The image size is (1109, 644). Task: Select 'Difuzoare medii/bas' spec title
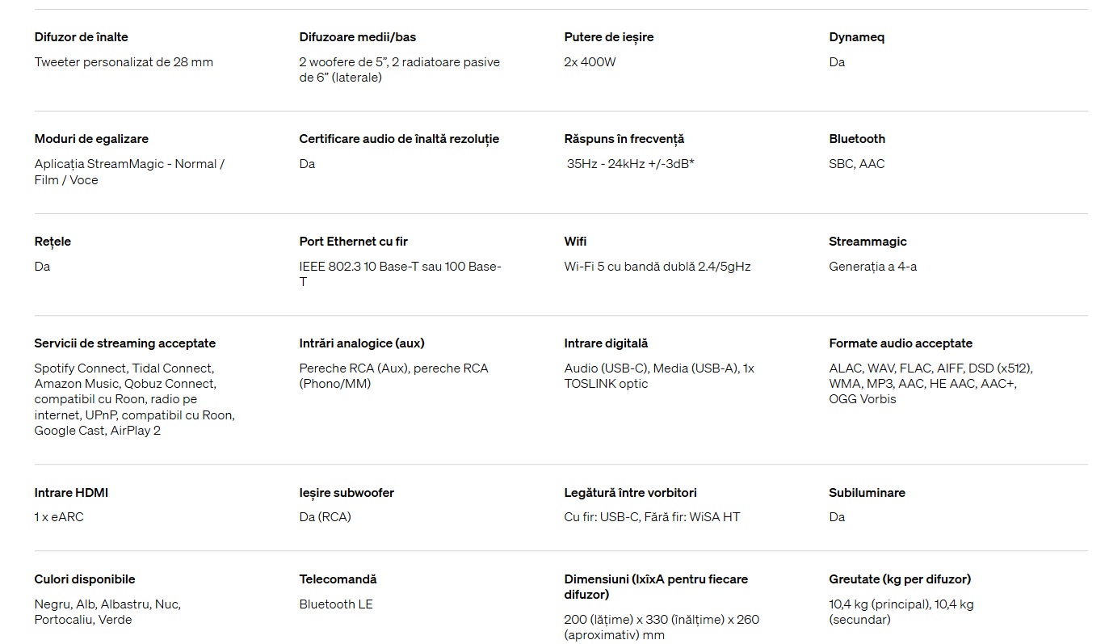point(357,37)
